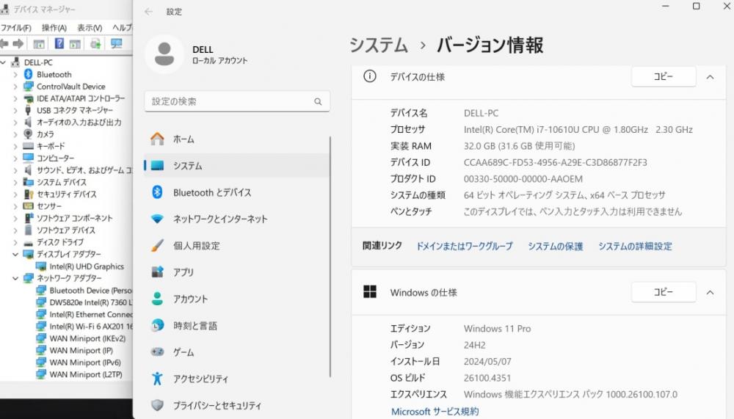Viewport: 734px width, 419px height.
Task: Copy デバイスの仕様 with the コピー button
Action: pyautogui.click(x=664, y=77)
